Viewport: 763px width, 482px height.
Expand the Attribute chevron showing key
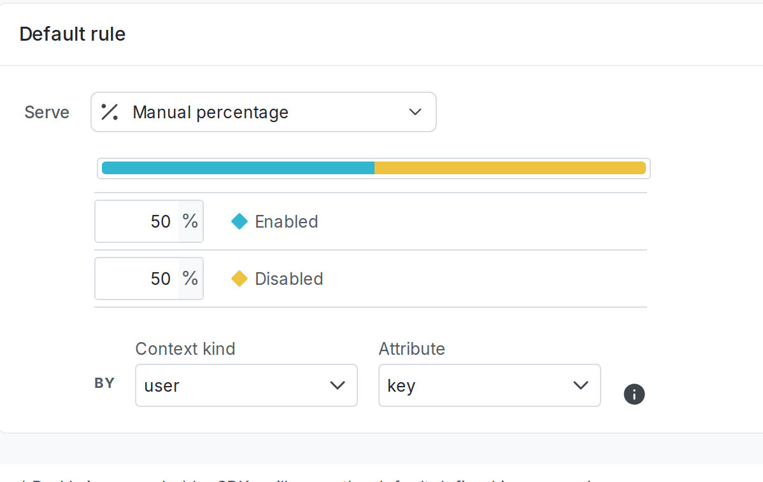581,385
